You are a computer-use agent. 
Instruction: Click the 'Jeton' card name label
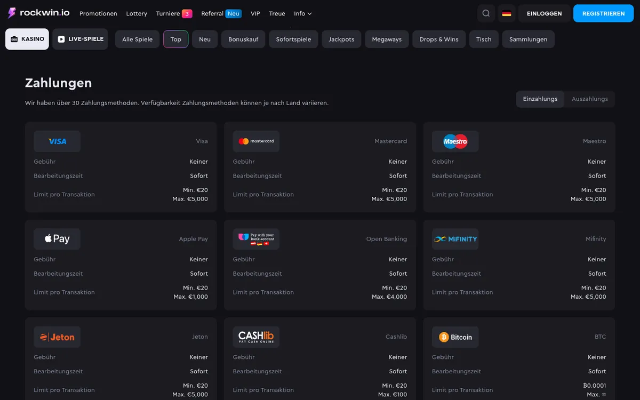click(x=200, y=337)
